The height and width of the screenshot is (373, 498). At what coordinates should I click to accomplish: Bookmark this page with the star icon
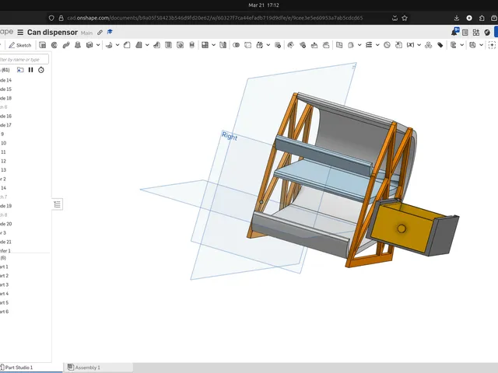[x=405, y=18]
